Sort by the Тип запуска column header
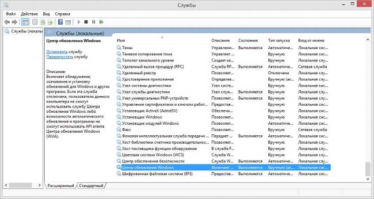The height and width of the screenshot is (199, 374). (279, 40)
